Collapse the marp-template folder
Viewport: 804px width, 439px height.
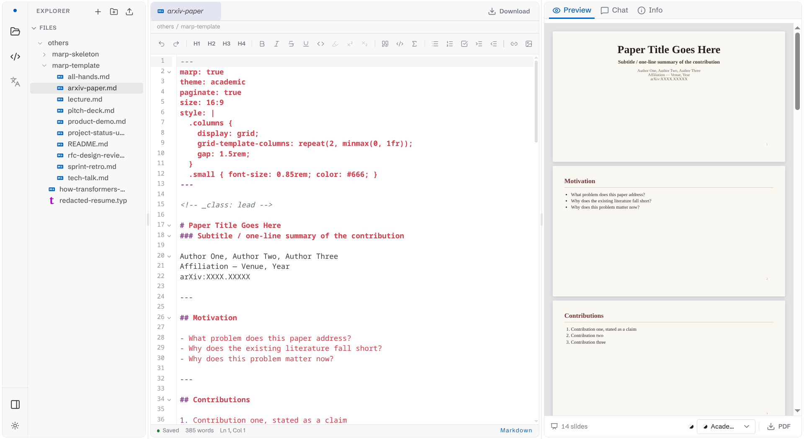pyautogui.click(x=44, y=66)
